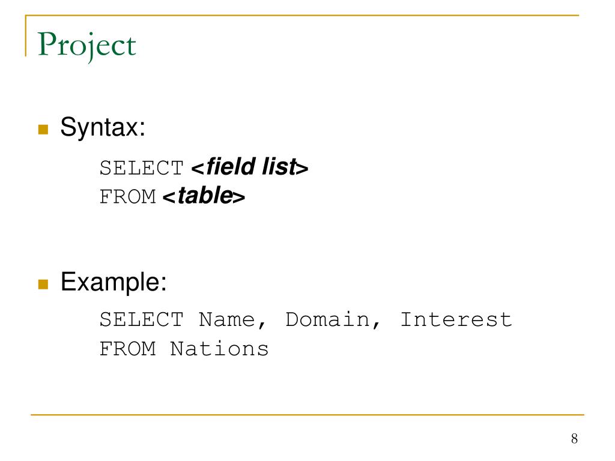Click the Nations table name
Viewport: 615px width, 461px height.
point(220,349)
